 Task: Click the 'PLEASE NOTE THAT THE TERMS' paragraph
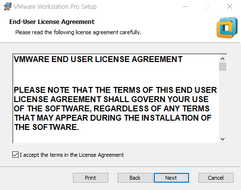pyautogui.click(x=115, y=108)
